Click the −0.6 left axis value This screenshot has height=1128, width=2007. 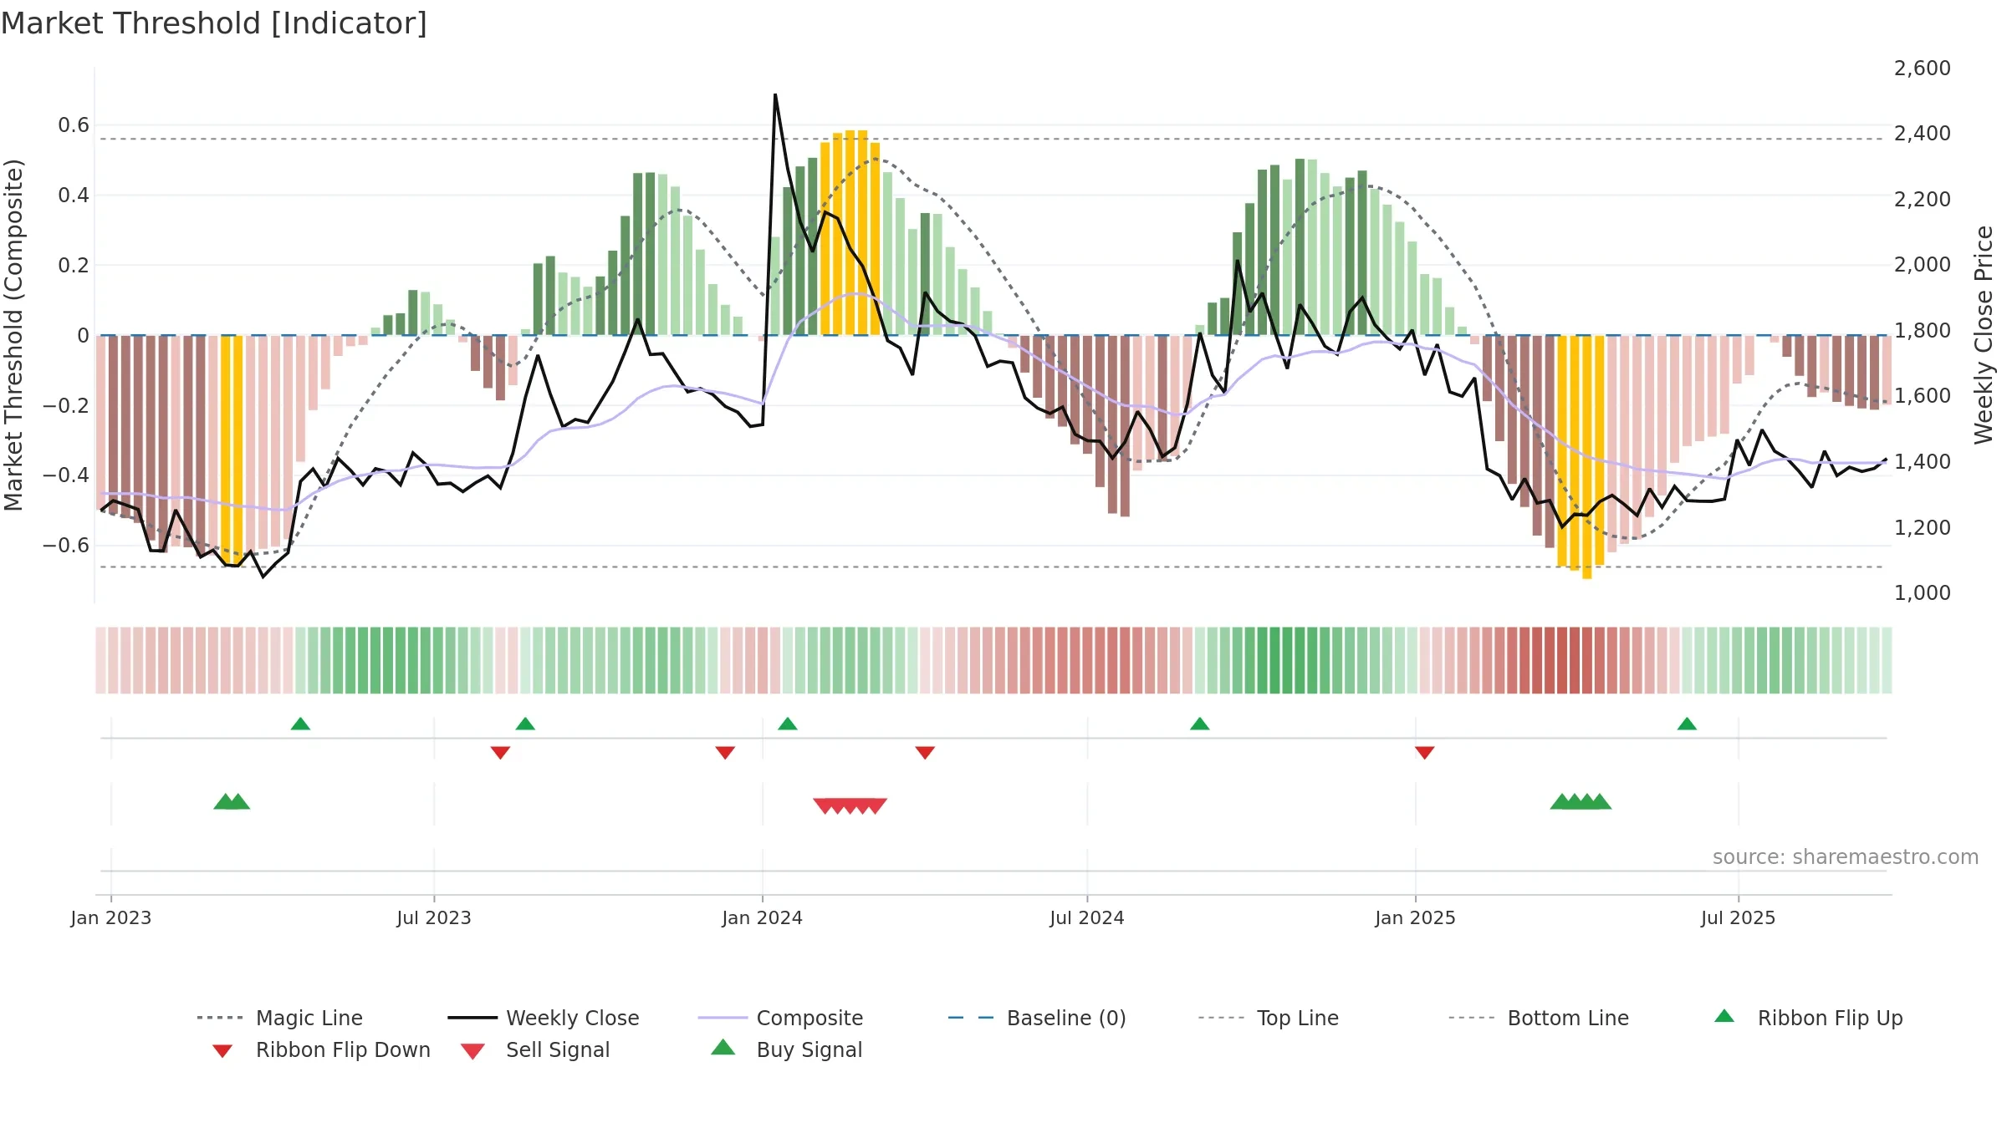pyautogui.click(x=66, y=546)
